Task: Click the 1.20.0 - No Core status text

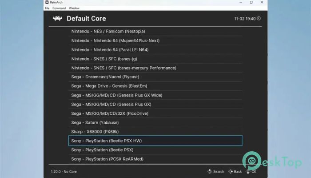Action: click(64, 172)
